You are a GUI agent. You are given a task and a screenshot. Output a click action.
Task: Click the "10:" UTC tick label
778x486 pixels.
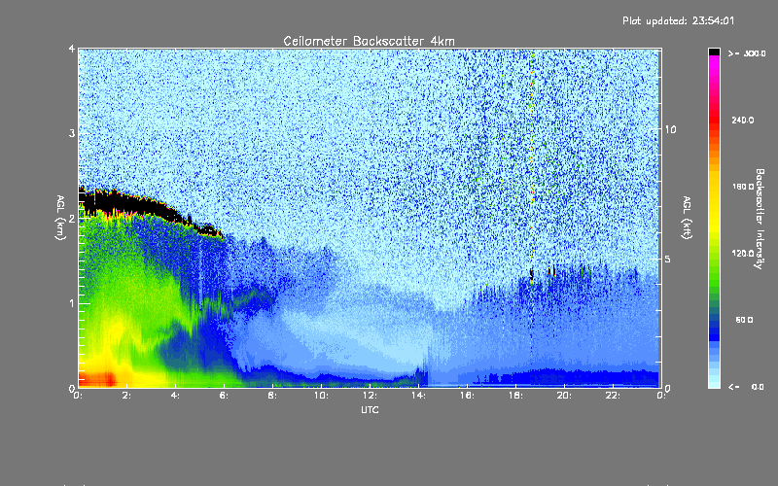click(321, 396)
